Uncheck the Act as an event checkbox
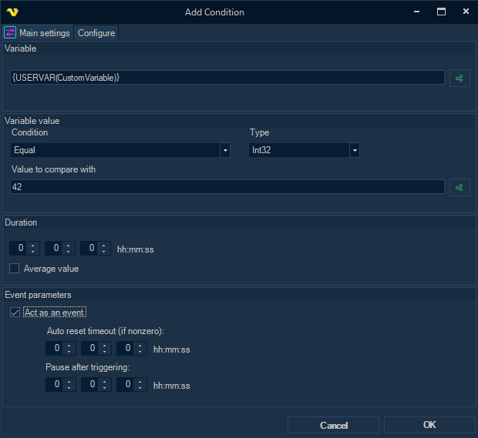This screenshot has height=438, width=478. point(15,313)
